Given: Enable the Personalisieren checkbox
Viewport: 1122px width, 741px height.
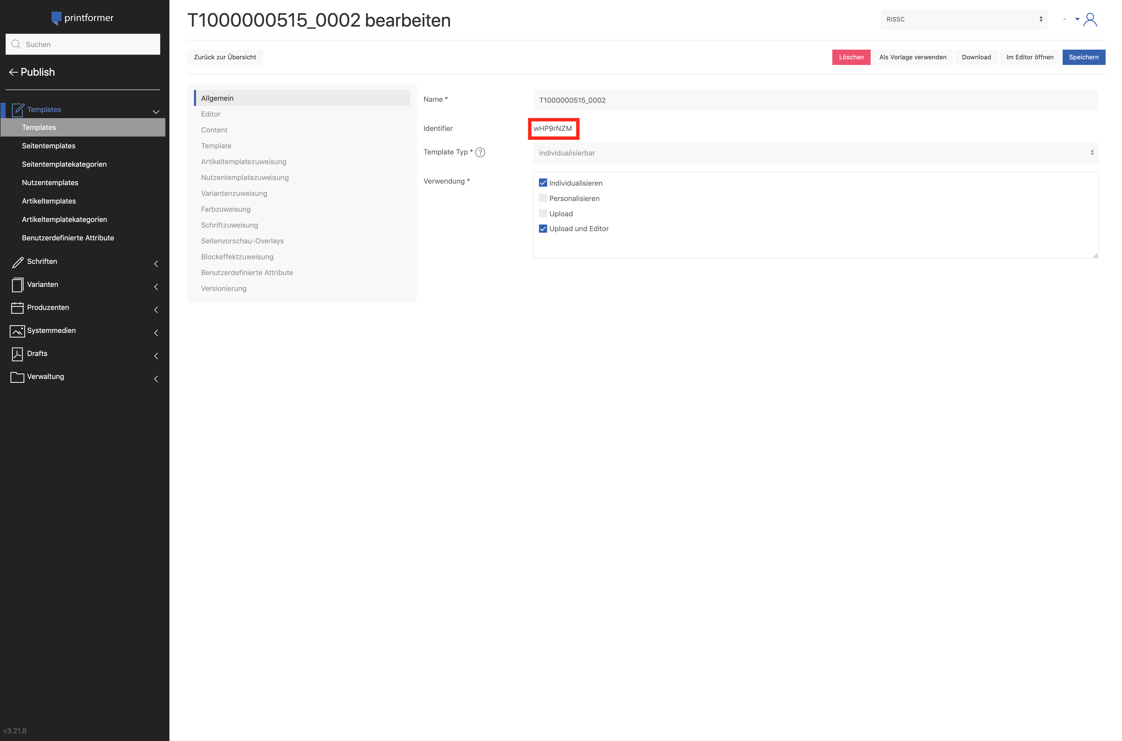Looking at the screenshot, I should 543,198.
